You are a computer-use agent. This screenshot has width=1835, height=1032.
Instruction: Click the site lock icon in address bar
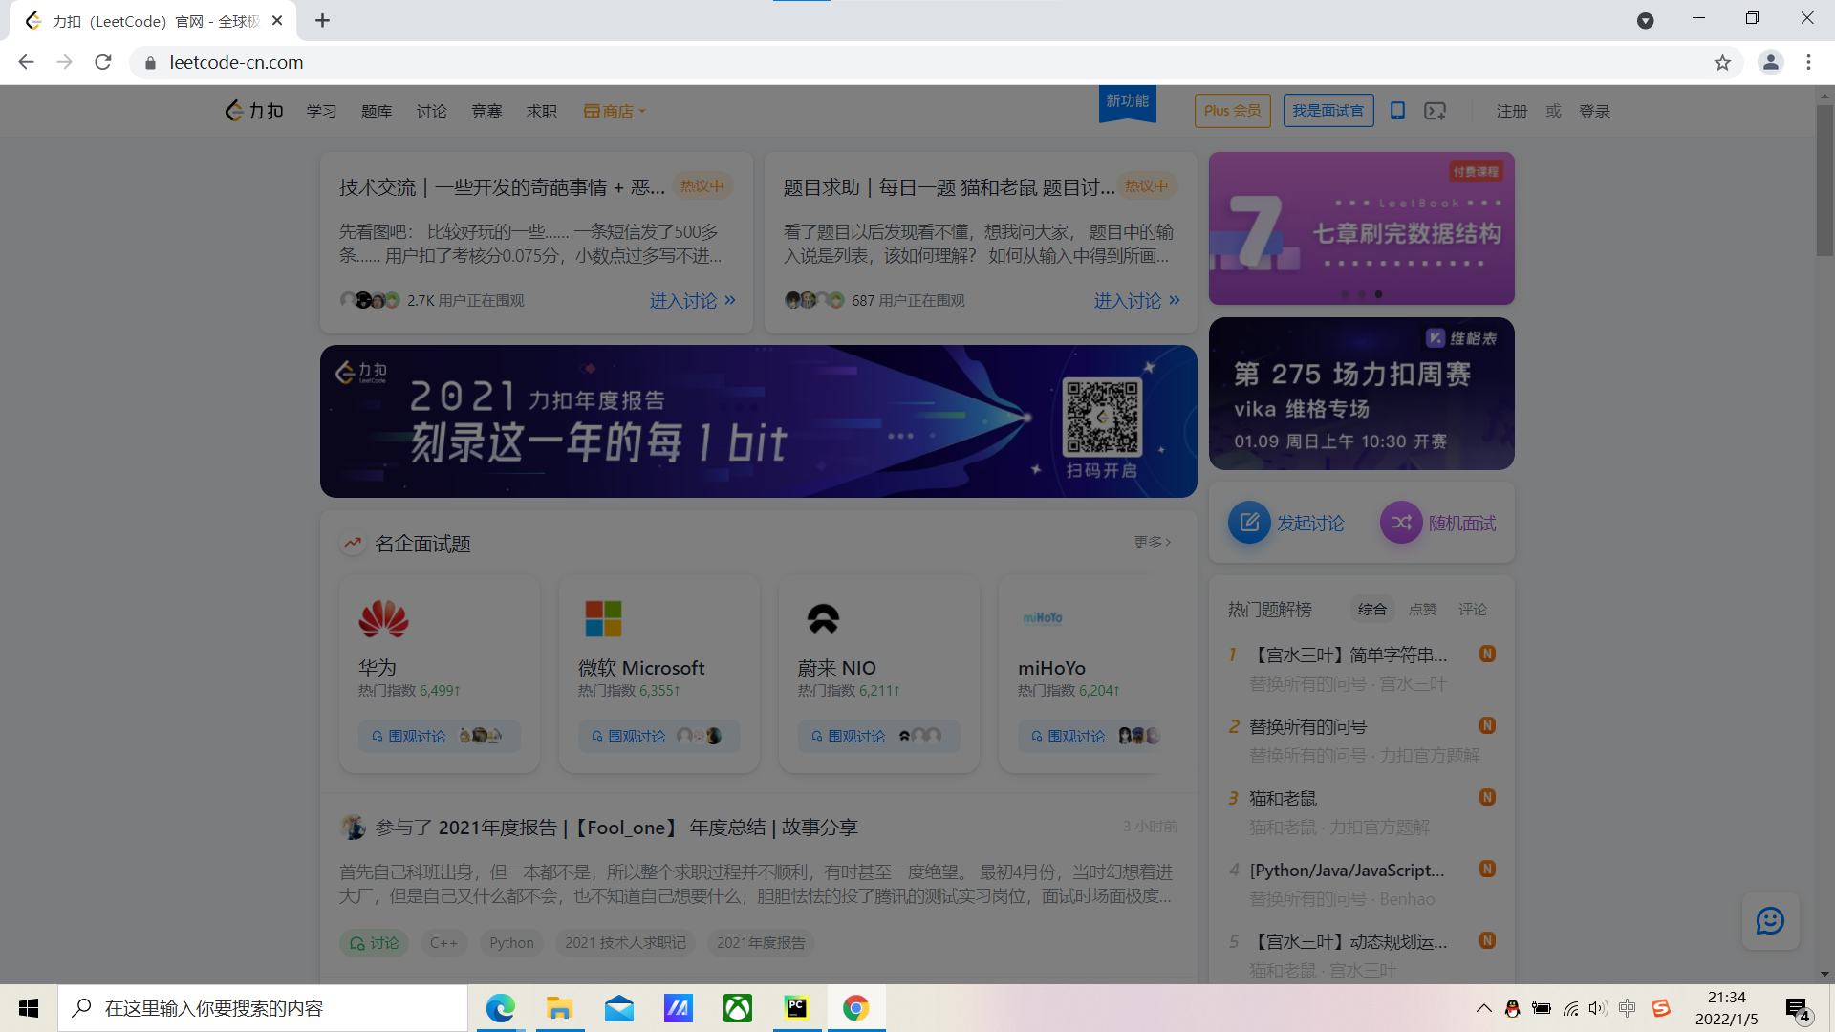(150, 63)
